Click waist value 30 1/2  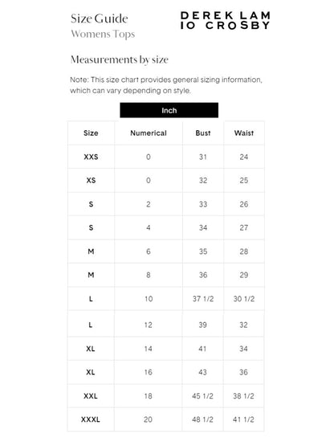244,299
